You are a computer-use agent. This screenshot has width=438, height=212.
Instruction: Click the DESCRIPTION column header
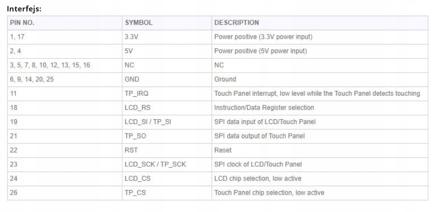[x=237, y=23]
